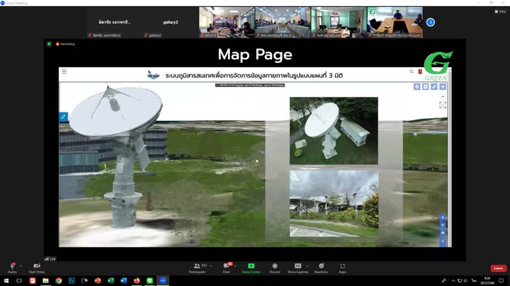
Task: Expand the Chat options arrow
Action: click(235, 266)
